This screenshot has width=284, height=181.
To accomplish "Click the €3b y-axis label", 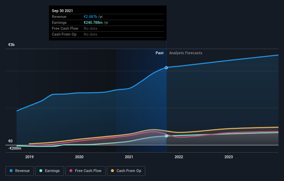I will [x=11, y=45].
